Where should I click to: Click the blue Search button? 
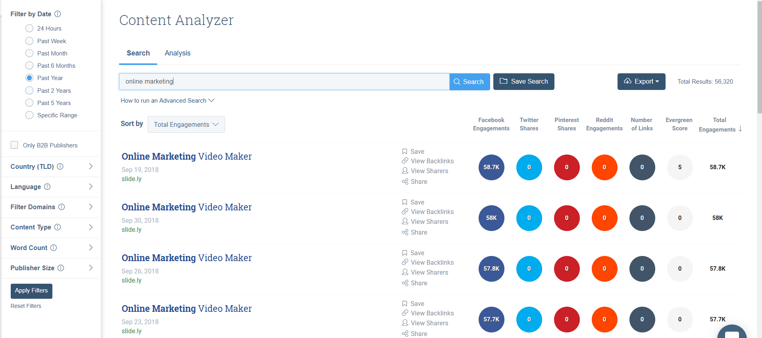470,82
